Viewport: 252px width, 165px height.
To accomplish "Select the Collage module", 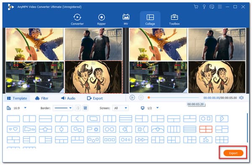I will (150, 20).
